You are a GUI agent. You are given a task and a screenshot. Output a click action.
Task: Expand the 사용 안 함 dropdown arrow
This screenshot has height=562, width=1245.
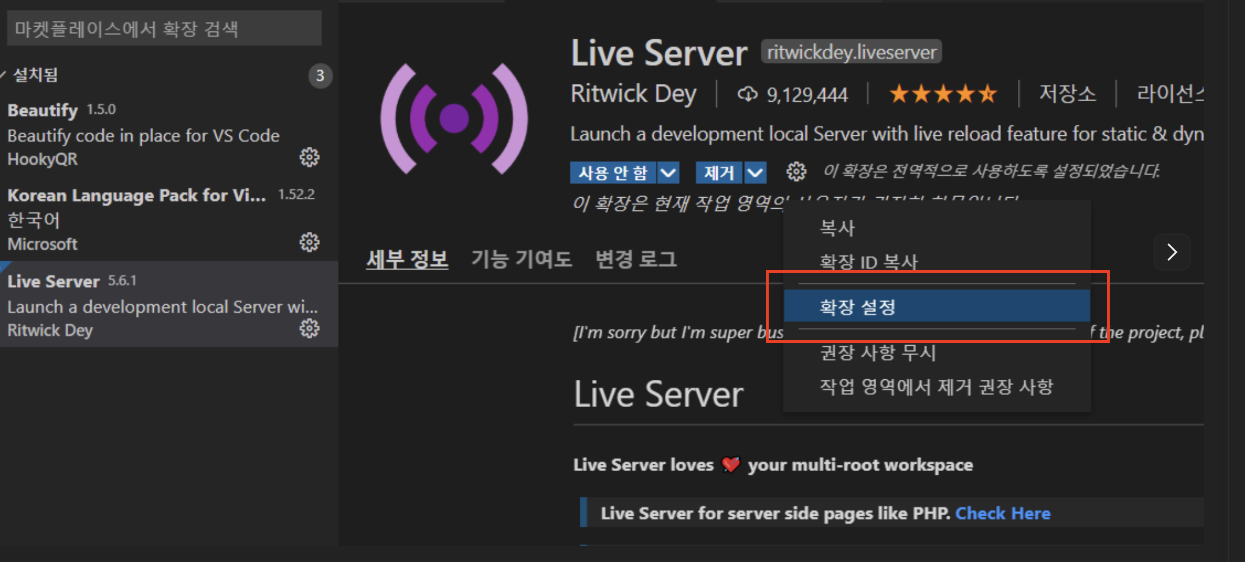pyautogui.click(x=668, y=172)
